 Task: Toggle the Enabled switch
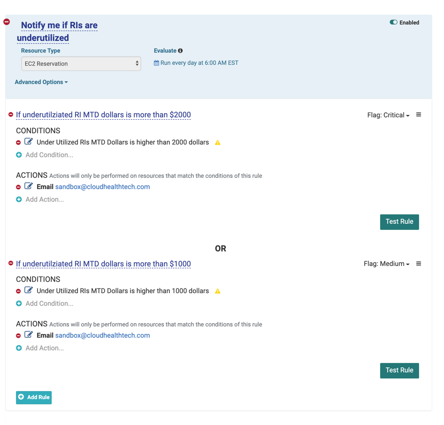point(394,23)
